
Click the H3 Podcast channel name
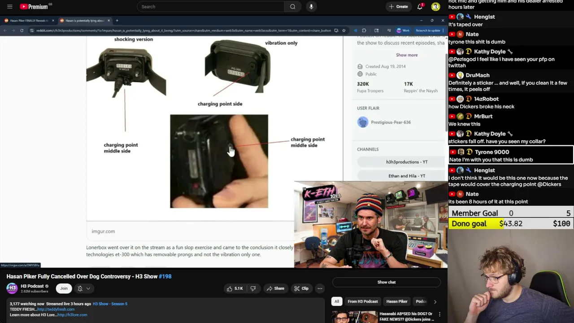click(x=32, y=286)
